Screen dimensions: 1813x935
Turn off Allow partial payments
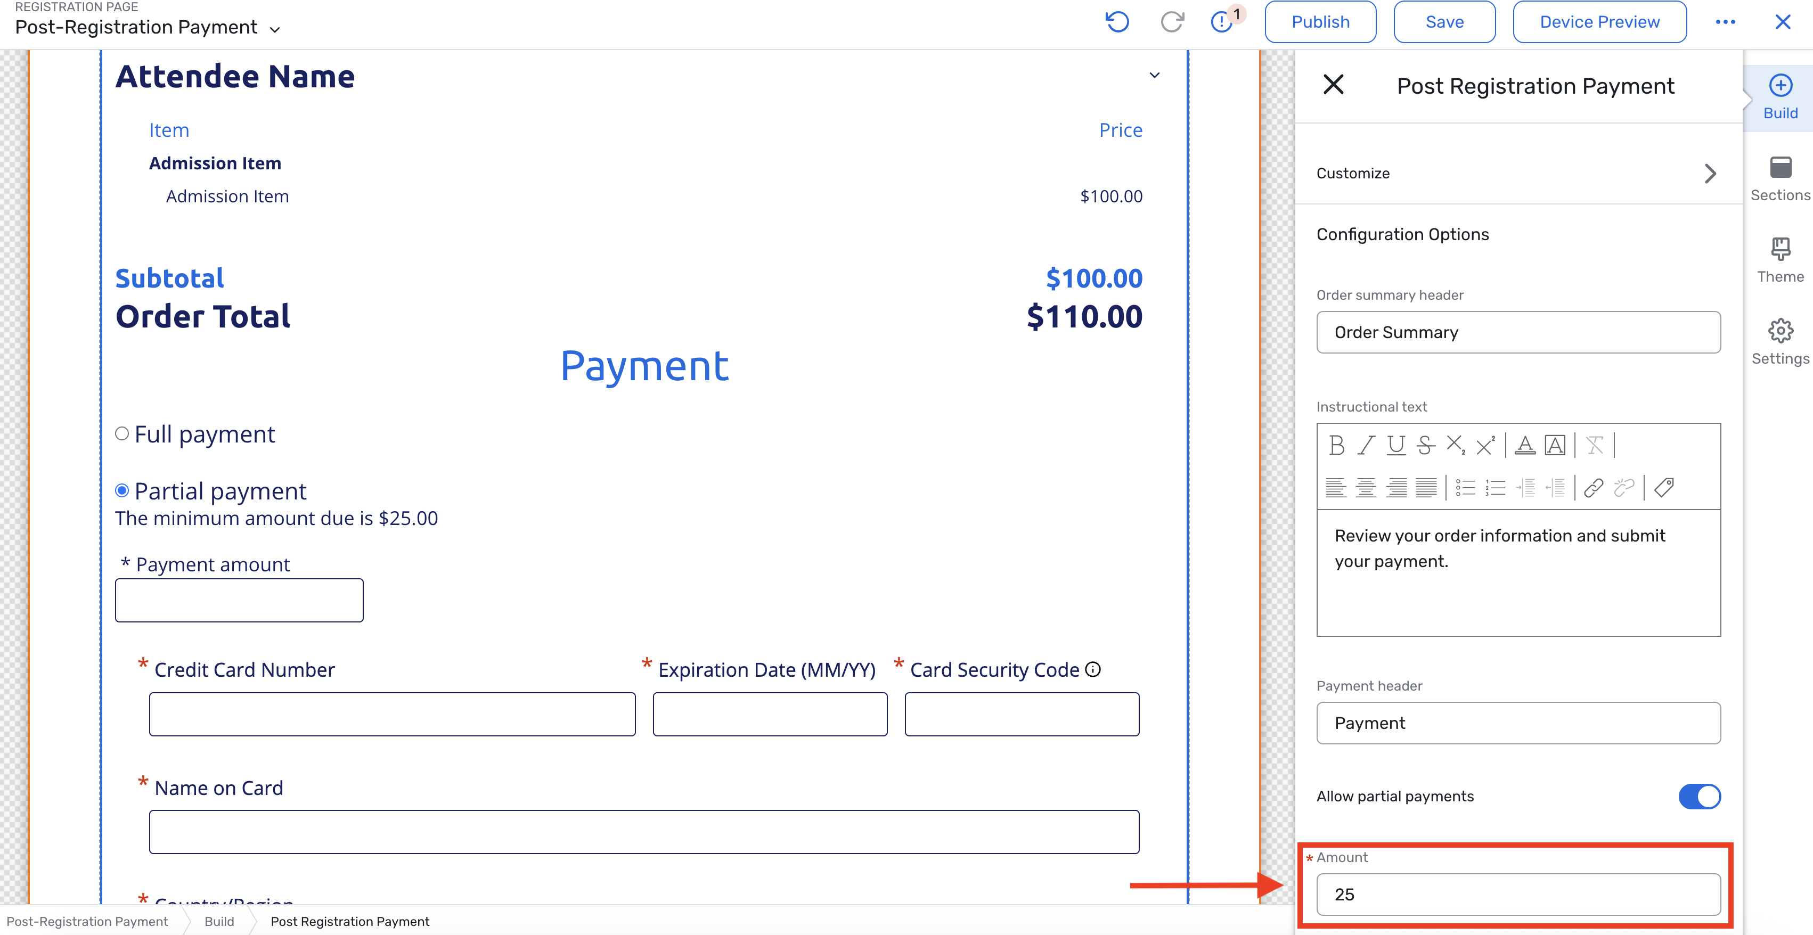(x=1699, y=797)
